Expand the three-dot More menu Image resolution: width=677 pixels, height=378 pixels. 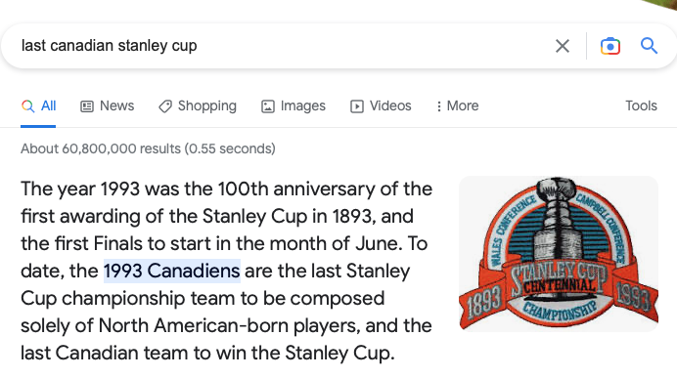pyautogui.click(x=458, y=105)
